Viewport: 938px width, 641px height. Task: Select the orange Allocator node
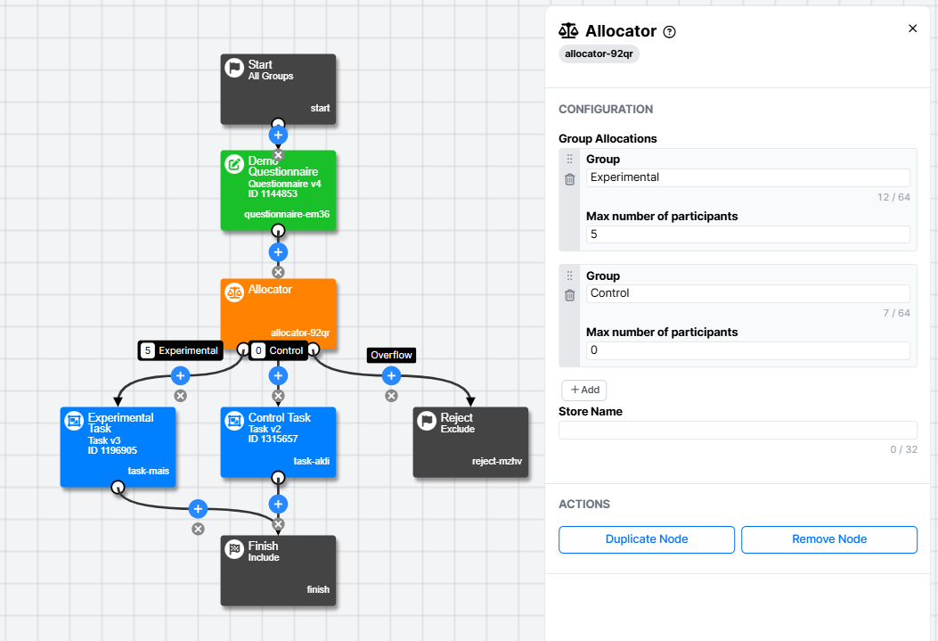pos(278,314)
